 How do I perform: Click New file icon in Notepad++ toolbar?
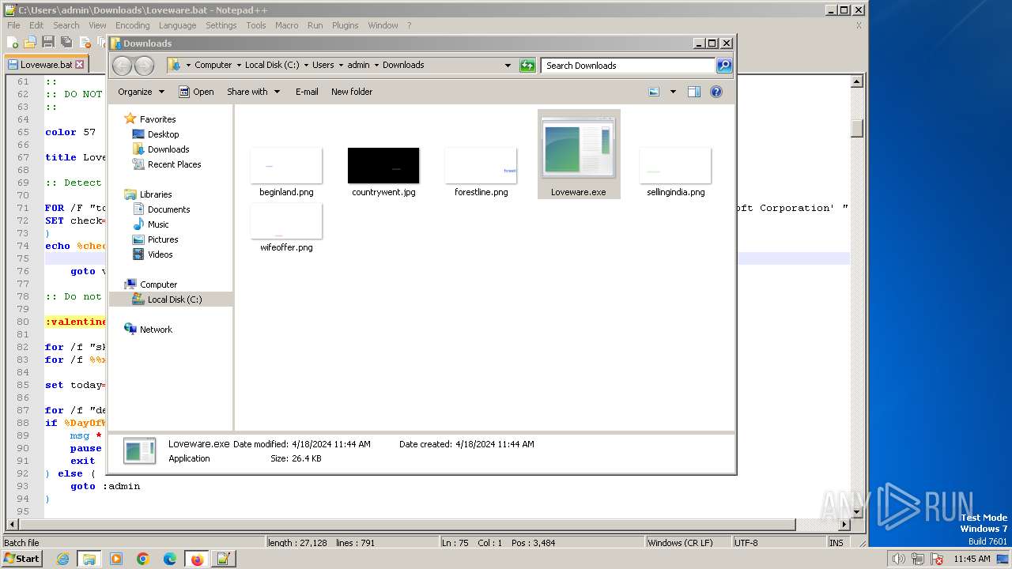[x=13, y=43]
